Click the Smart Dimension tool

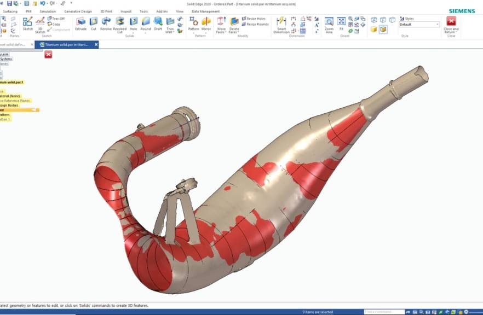click(x=281, y=24)
